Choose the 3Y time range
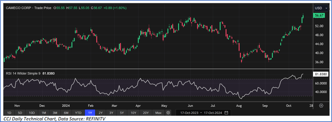The height and width of the screenshot is (122, 332). pos(111,113)
